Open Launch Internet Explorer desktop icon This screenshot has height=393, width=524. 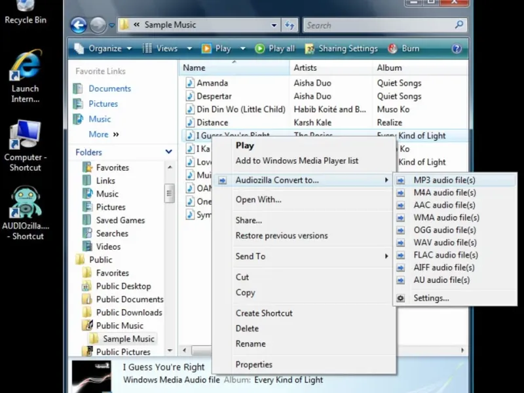click(26, 76)
